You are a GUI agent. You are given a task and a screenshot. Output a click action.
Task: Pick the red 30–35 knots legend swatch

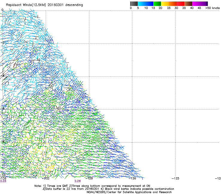[x=180, y=4]
